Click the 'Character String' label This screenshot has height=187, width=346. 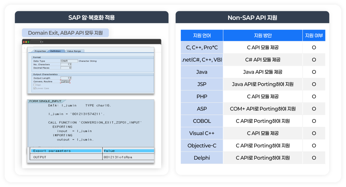tap(88, 61)
